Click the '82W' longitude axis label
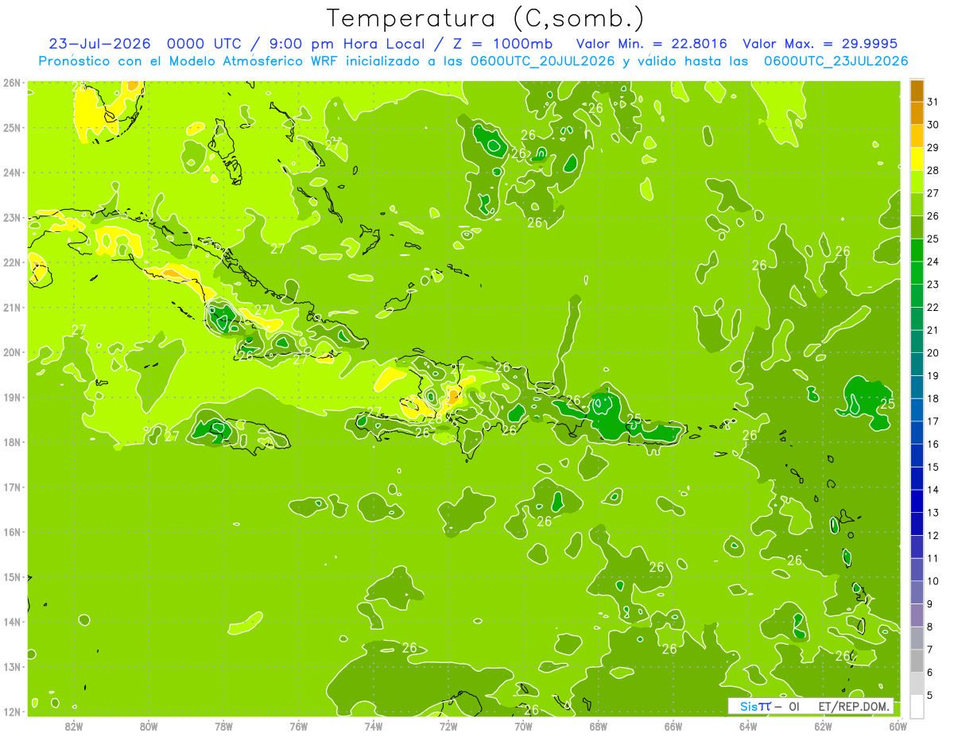 click(x=74, y=726)
